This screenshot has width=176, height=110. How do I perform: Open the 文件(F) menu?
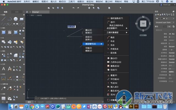(x=27, y=1)
